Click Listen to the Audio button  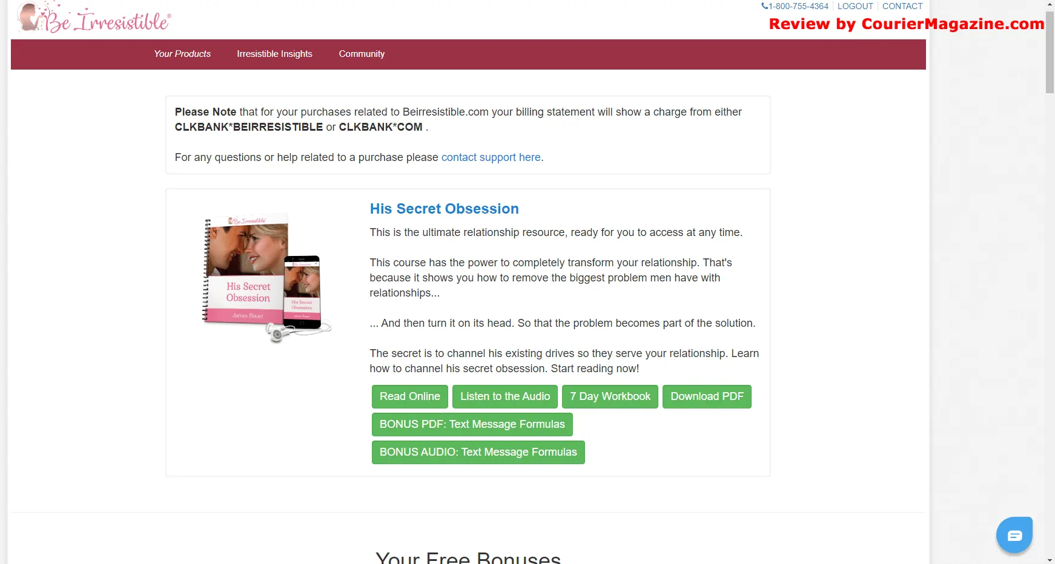coord(505,396)
